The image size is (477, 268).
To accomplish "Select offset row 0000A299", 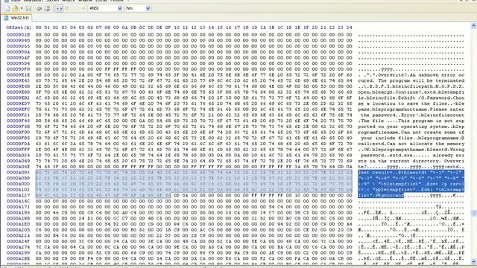I will pos(19,252).
